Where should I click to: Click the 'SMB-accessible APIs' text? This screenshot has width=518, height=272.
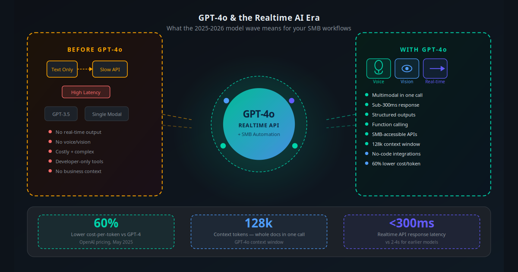click(395, 134)
